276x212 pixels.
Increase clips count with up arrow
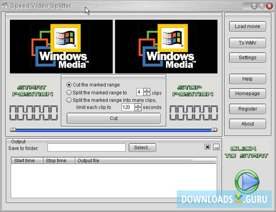pos(147,90)
